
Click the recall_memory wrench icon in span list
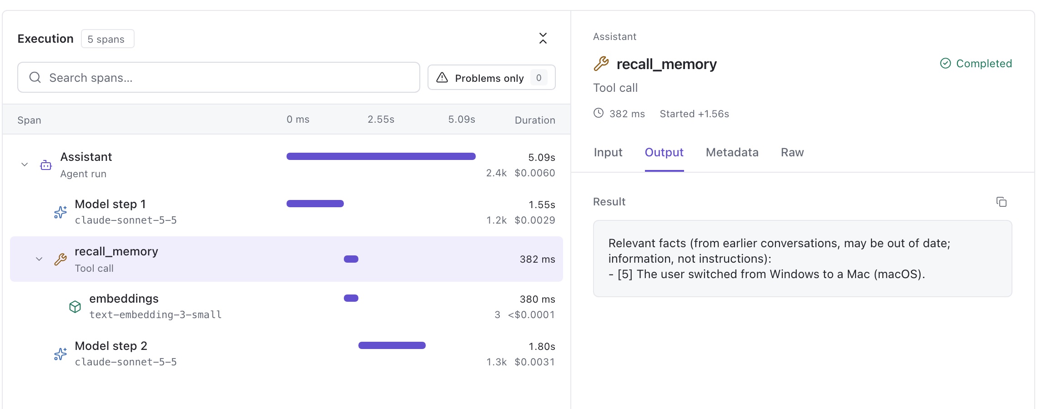coord(60,259)
